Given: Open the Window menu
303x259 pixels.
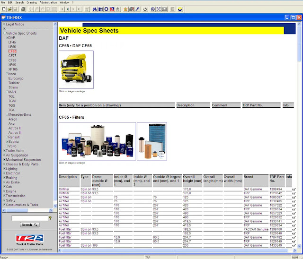Looking at the screenshot, I should (64, 2).
